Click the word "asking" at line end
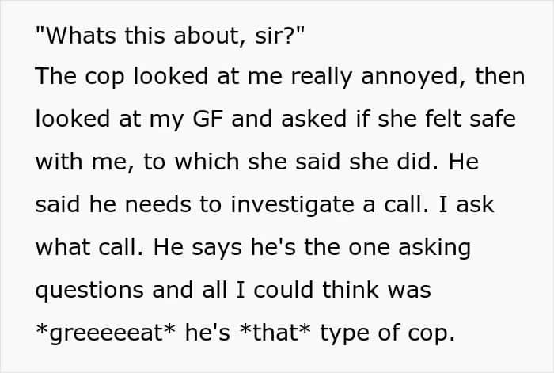This screenshot has width=554, height=373. tap(437, 248)
